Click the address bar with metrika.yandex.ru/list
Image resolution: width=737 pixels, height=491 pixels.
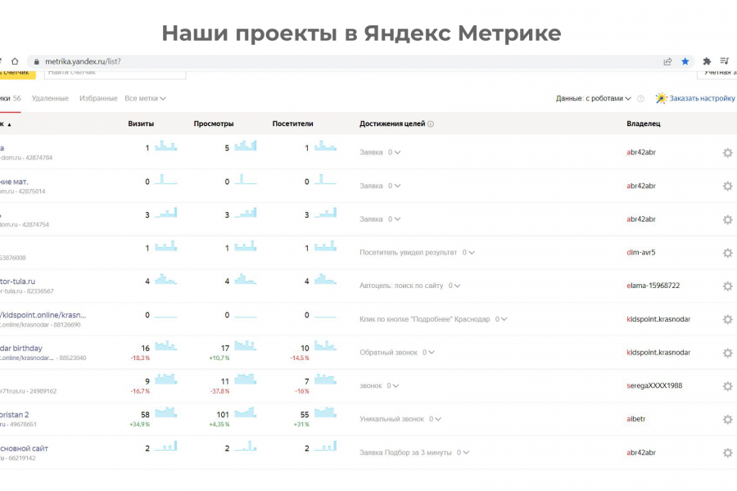[361, 61]
